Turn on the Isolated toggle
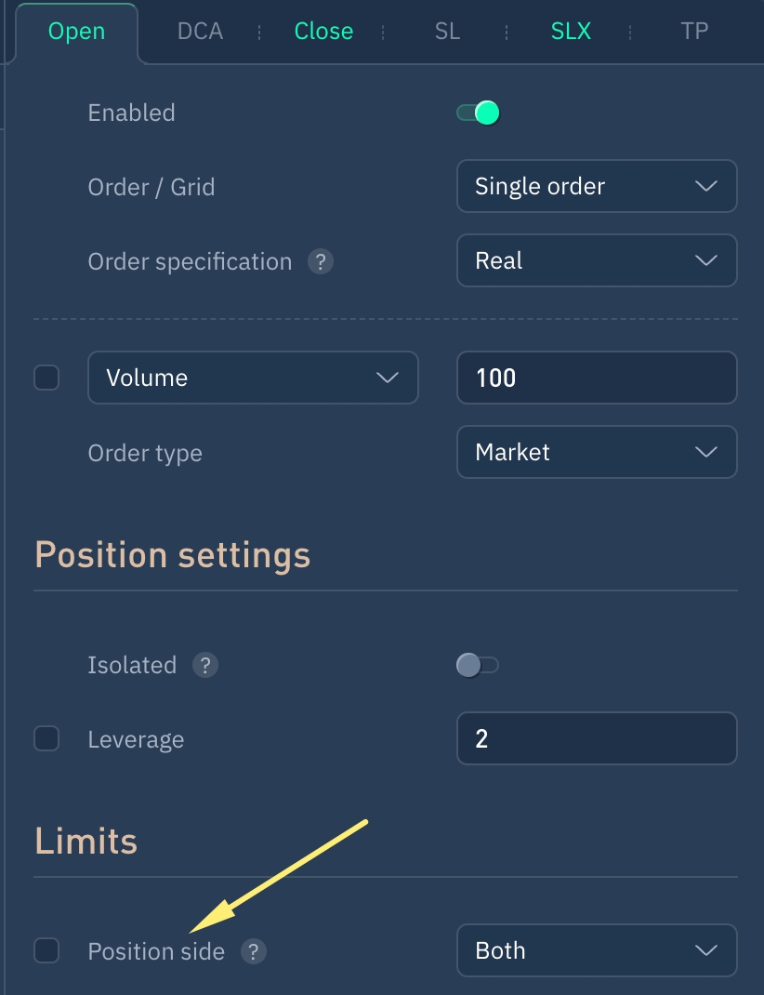The height and width of the screenshot is (995, 764). coord(478,665)
